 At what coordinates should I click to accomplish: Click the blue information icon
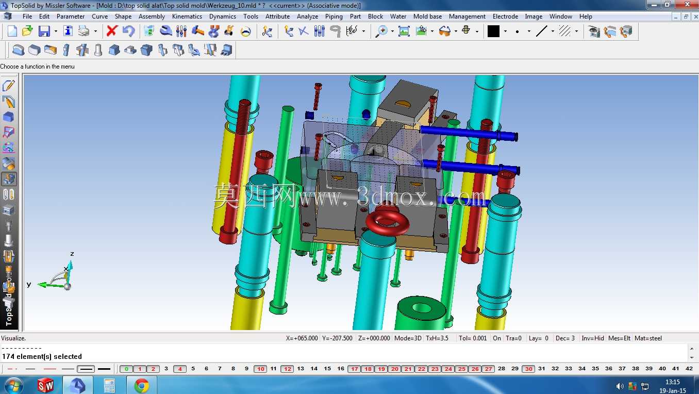tap(68, 31)
